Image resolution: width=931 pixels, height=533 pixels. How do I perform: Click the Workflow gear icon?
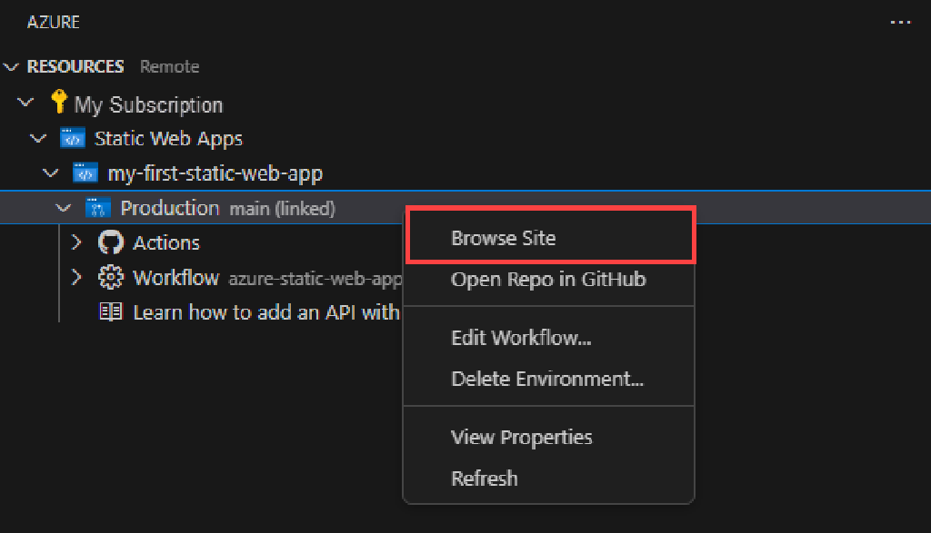[x=110, y=277]
